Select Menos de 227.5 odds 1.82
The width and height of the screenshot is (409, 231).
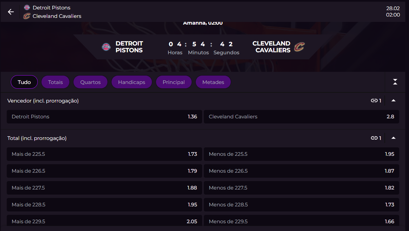301,188
